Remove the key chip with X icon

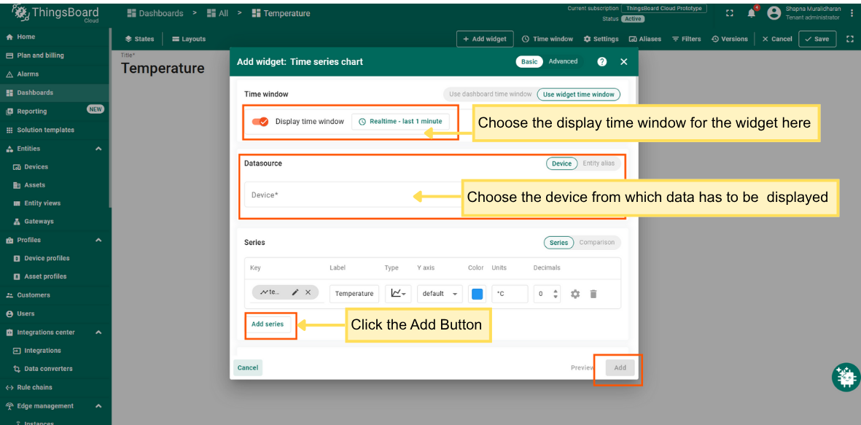(x=308, y=292)
